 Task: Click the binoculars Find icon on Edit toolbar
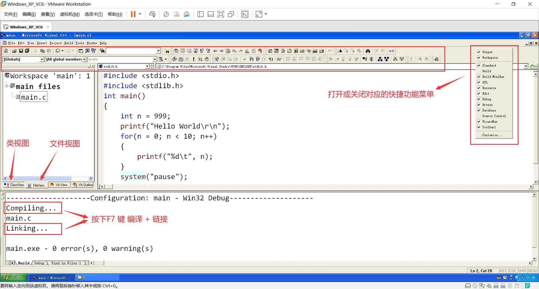pos(368,51)
